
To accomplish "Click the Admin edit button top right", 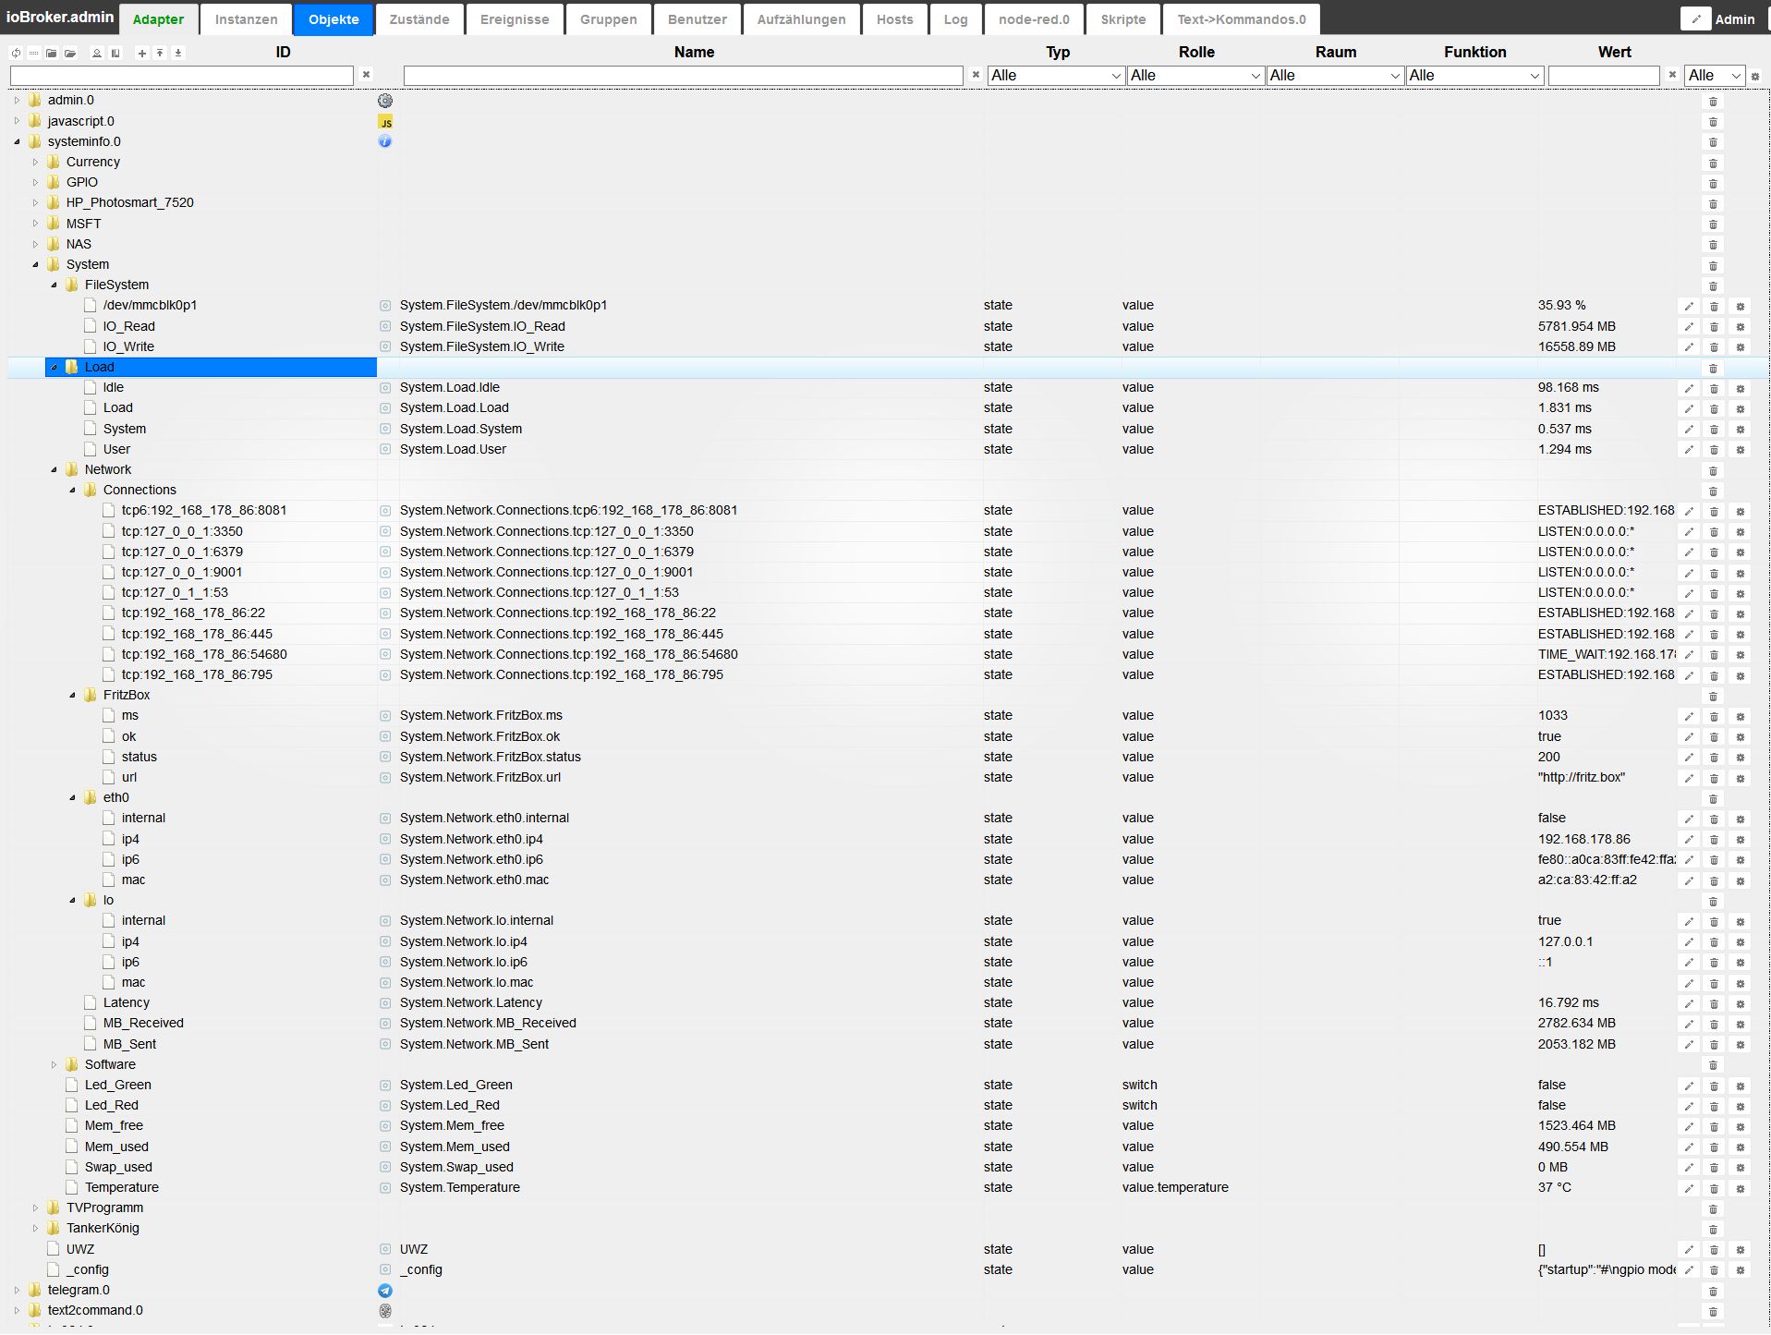I will click(x=1695, y=18).
